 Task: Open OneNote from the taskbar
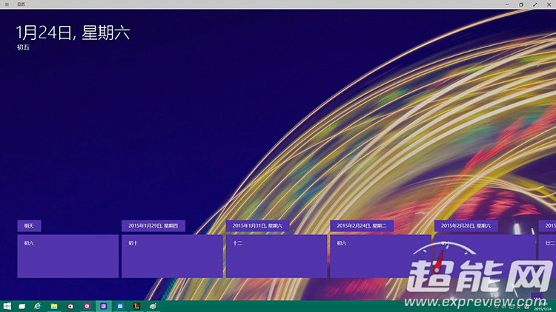pos(87,306)
